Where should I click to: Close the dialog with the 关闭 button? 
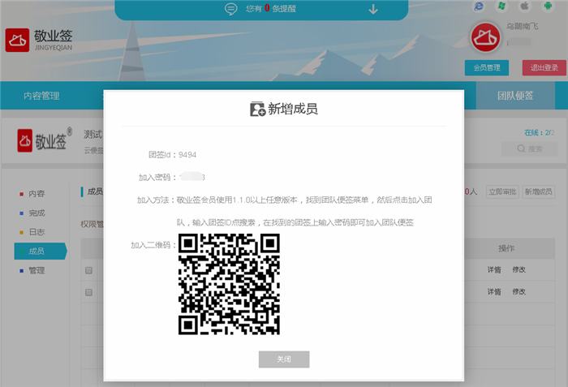tap(283, 359)
